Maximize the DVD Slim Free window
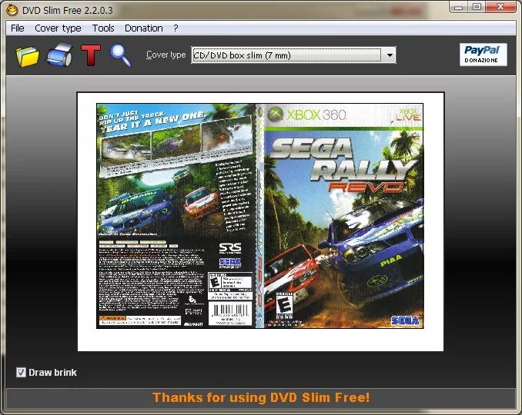Image resolution: width=522 pixels, height=415 pixels. click(x=477, y=7)
